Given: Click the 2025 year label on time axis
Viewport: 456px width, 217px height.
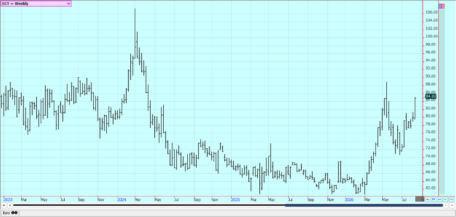Looking at the screenshot, I should point(235,200).
